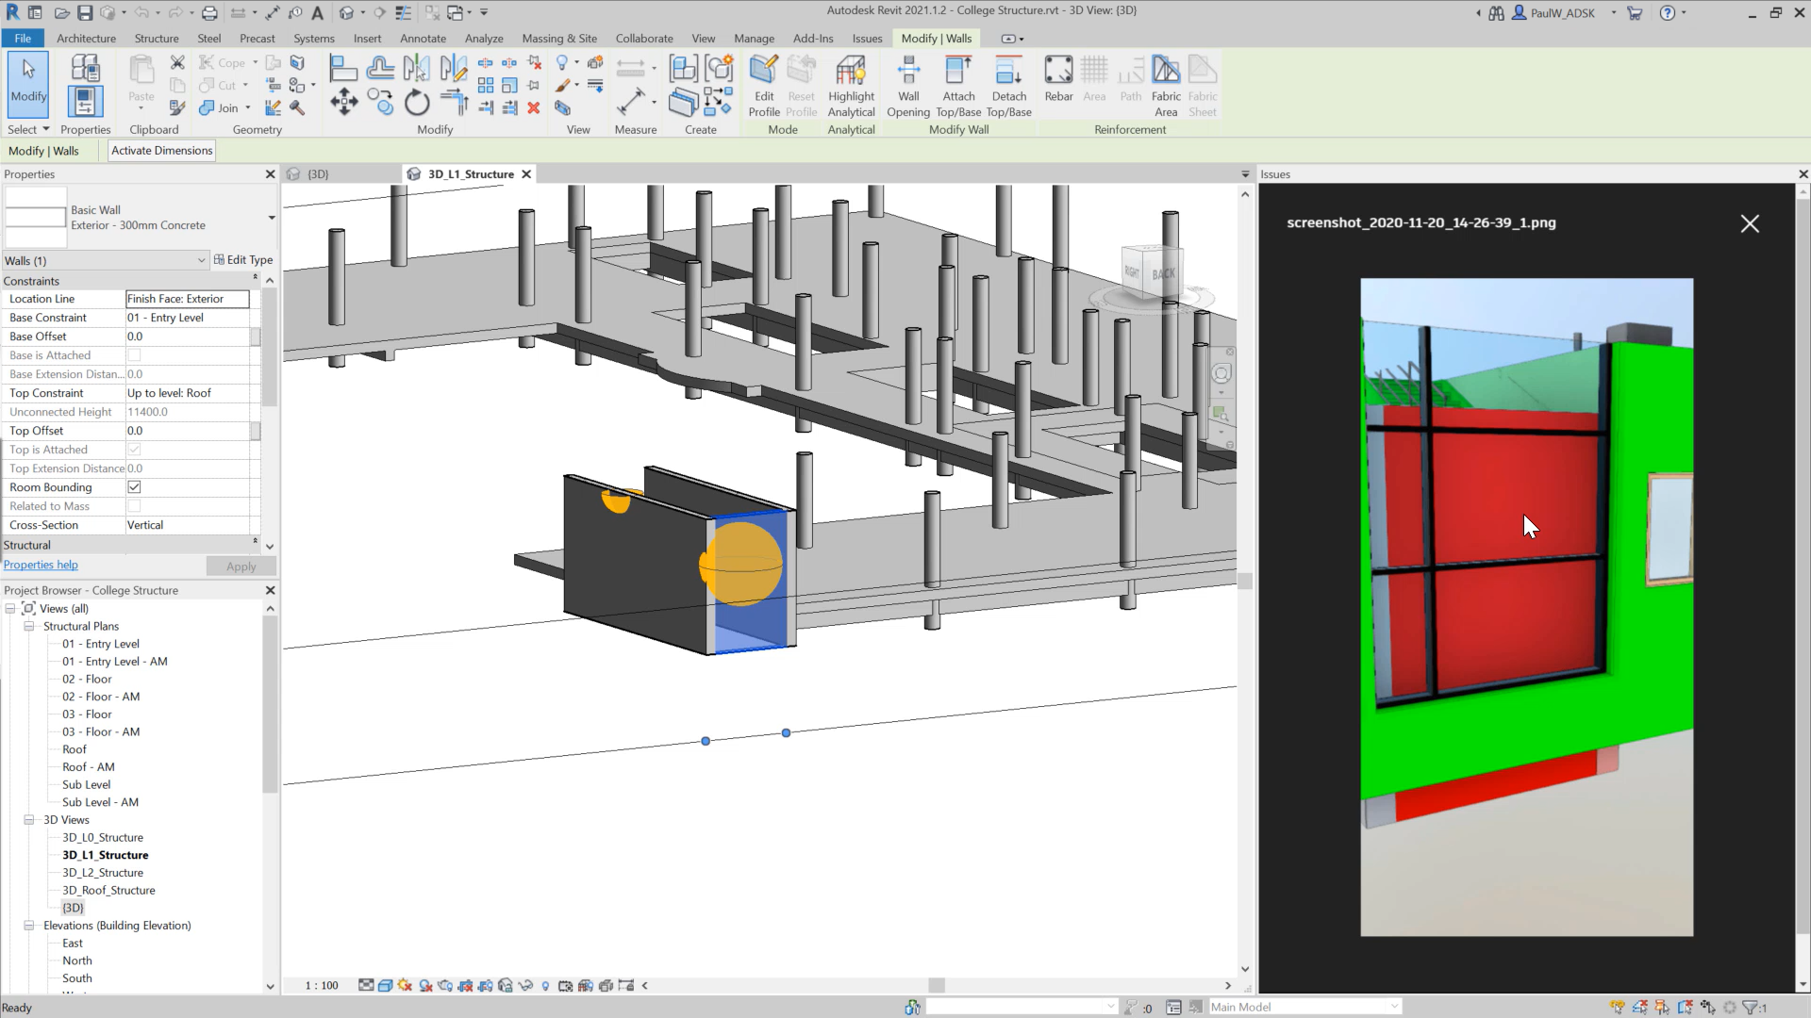The height and width of the screenshot is (1018, 1811).
Task: Enable the Base is Attached checkbox
Action: coord(134,355)
